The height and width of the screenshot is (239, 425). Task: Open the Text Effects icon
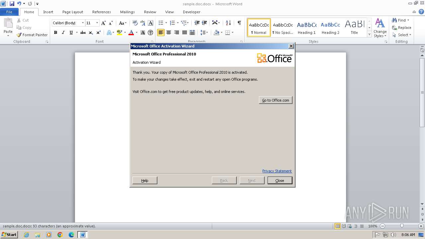tap(109, 33)
